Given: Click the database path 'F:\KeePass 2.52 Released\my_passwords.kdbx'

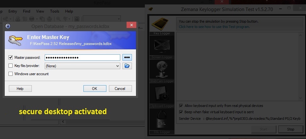Looking at the screenshot, I should click(x=71, y=44).
